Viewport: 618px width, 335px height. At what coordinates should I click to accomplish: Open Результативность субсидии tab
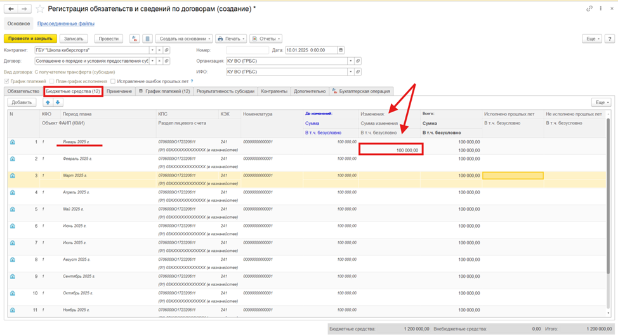(225, 91)
